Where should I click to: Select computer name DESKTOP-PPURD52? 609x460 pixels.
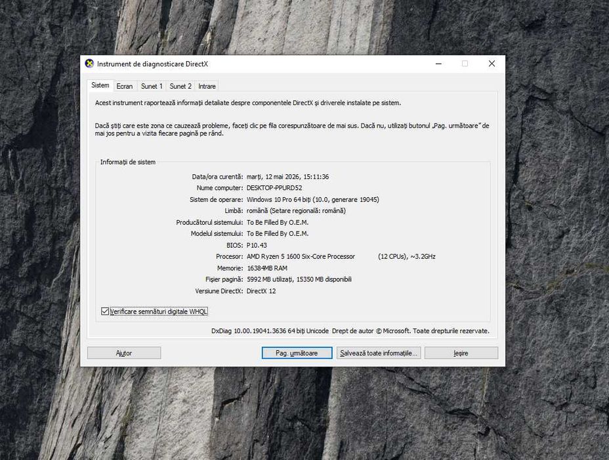(x=274, y=188)
